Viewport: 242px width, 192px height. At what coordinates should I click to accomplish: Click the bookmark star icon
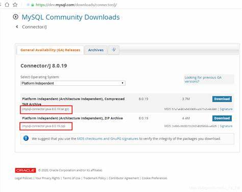pos(15,5)
